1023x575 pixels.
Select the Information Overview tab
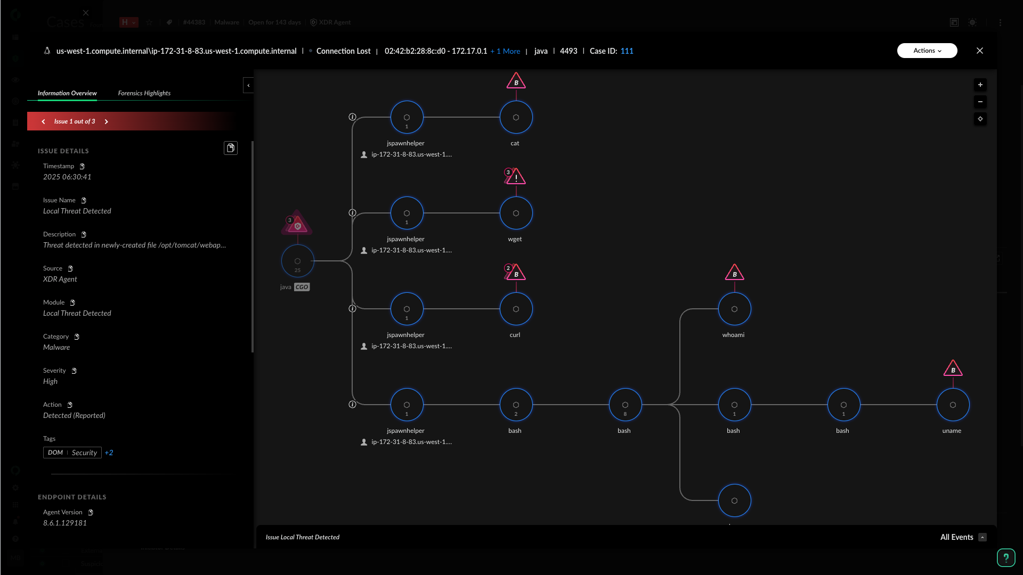(67, 93)
